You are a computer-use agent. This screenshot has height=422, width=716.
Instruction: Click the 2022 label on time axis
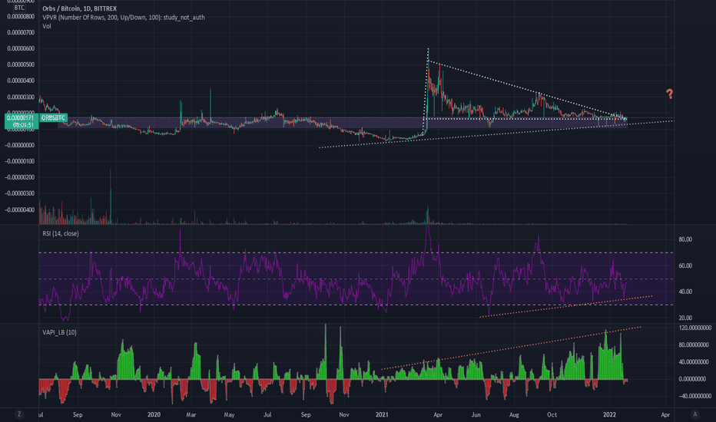(610, 414)
